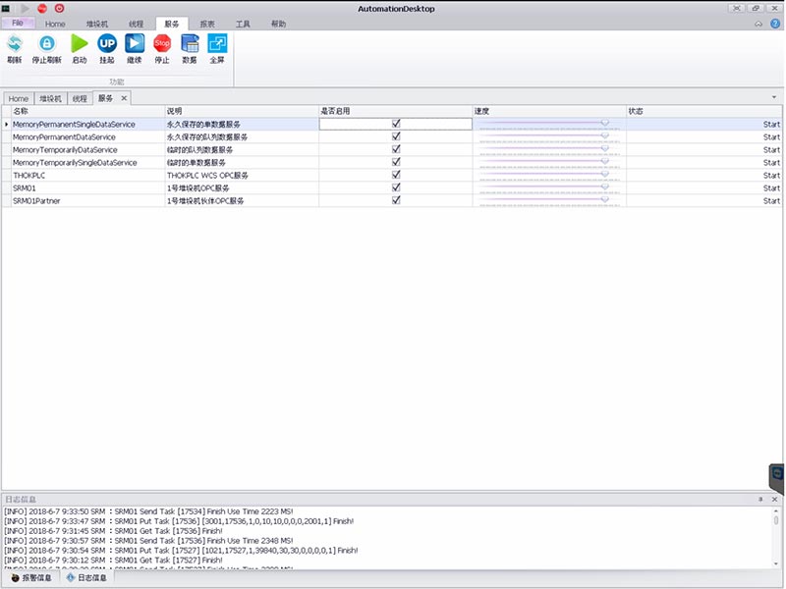Viewport: 786px width, 589px height.
Task: Open the 数据 data icon
Action: (190, 44)
